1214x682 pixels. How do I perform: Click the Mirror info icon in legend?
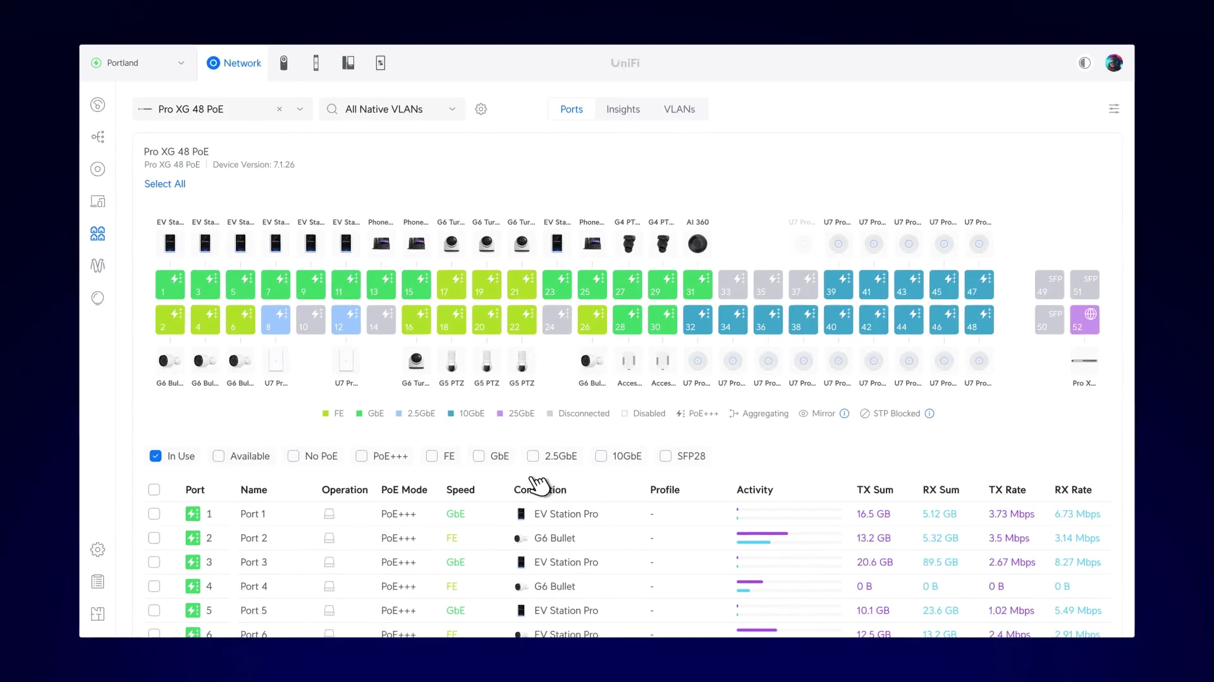click(x=844, y=414)
